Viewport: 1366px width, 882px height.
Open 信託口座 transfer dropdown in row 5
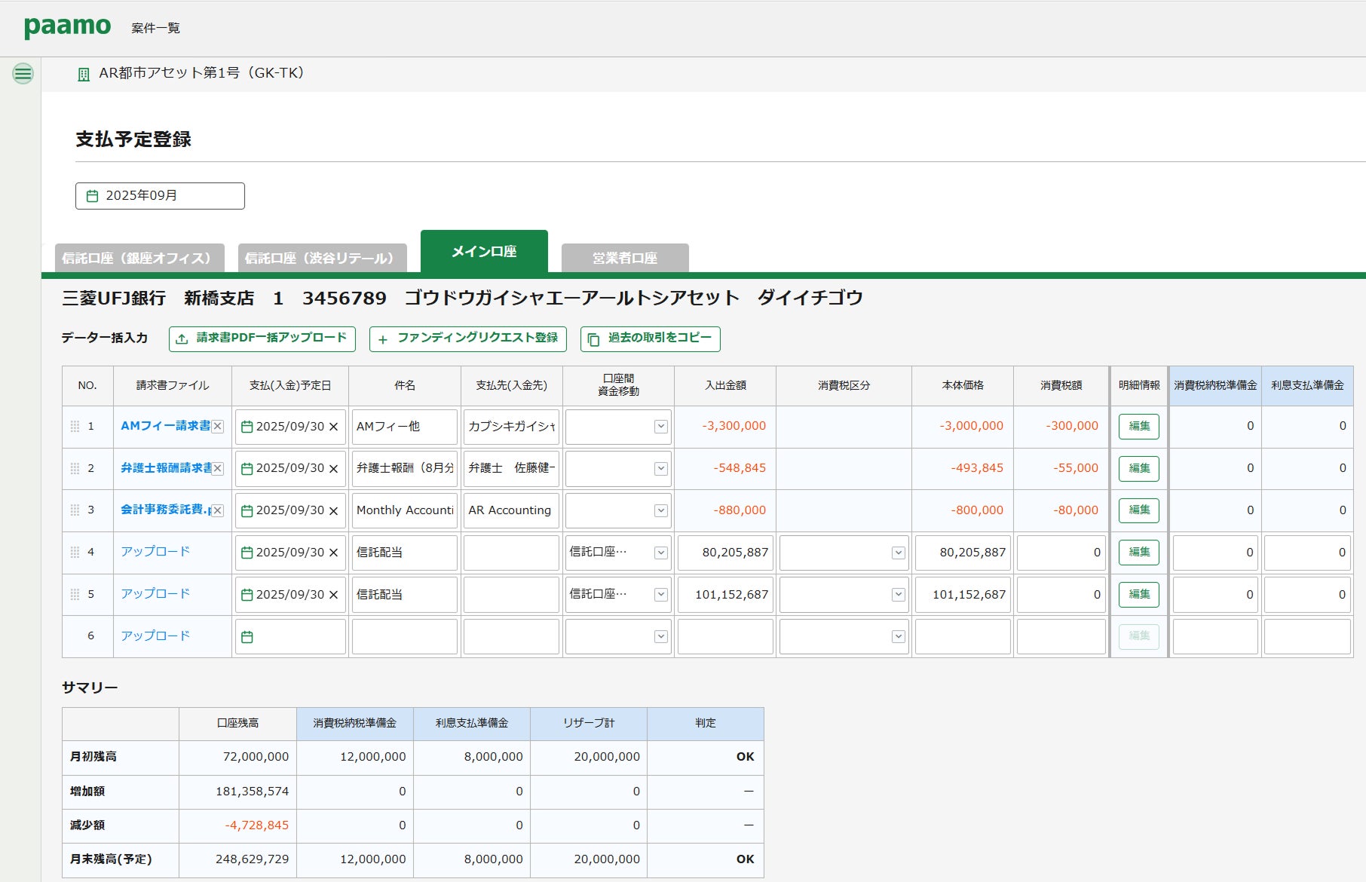point(660,595)
